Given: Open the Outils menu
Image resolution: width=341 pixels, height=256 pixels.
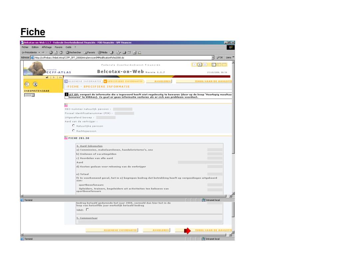Looking at the screenshot, I should [69, 47].
